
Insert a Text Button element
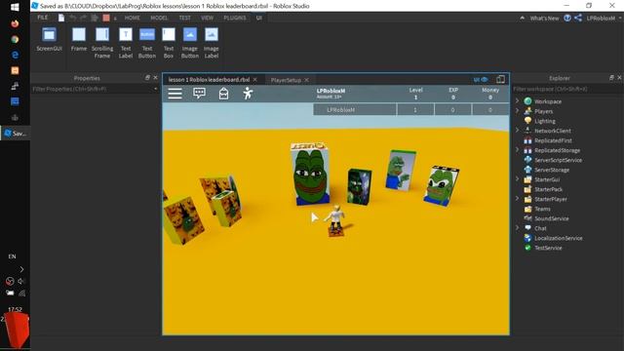147,43
